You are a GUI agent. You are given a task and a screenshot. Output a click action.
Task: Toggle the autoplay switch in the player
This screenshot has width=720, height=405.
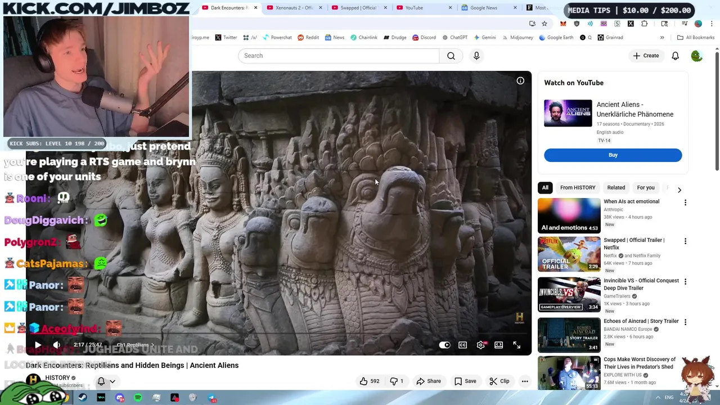(444, 345)
